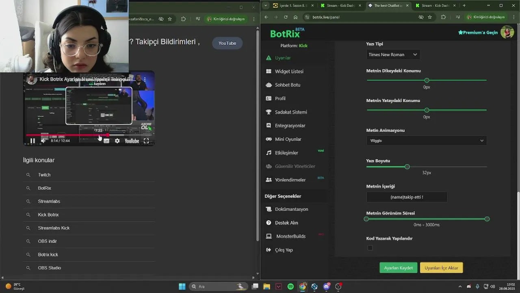The height and width of the screenshot is (293, 520).
Task: Open Profil in BotRix sidebar
Action: (280, 98)
